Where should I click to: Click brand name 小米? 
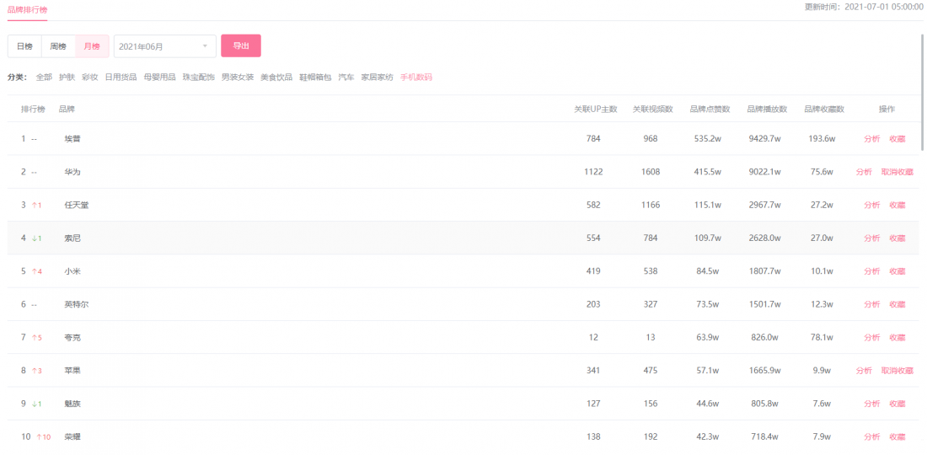[72, 271]
